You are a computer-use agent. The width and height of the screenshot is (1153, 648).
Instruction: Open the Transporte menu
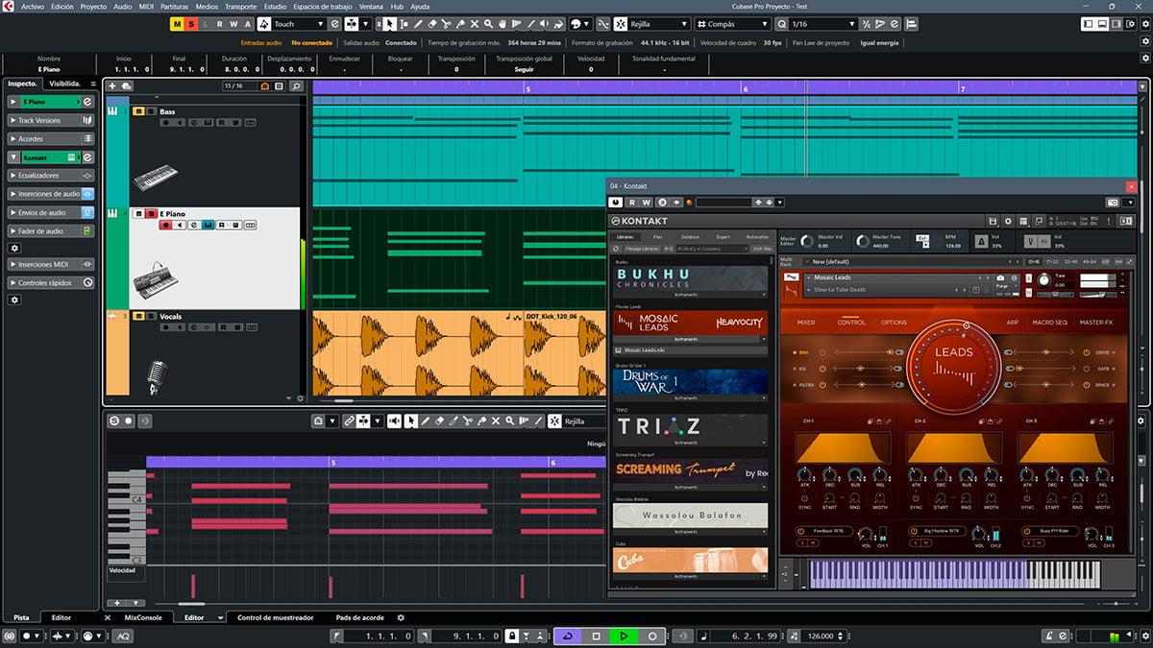tap(241, 6)
